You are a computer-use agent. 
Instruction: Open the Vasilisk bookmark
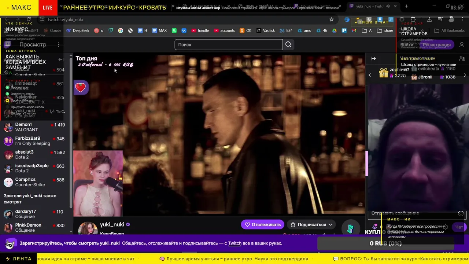coord(266,30)
